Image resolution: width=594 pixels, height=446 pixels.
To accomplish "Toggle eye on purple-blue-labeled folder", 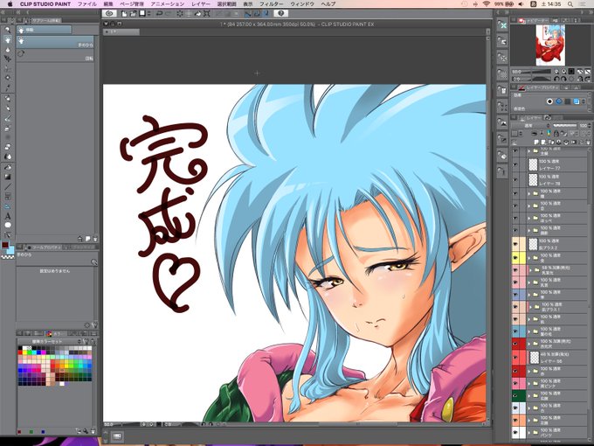I will click(515, 295).
